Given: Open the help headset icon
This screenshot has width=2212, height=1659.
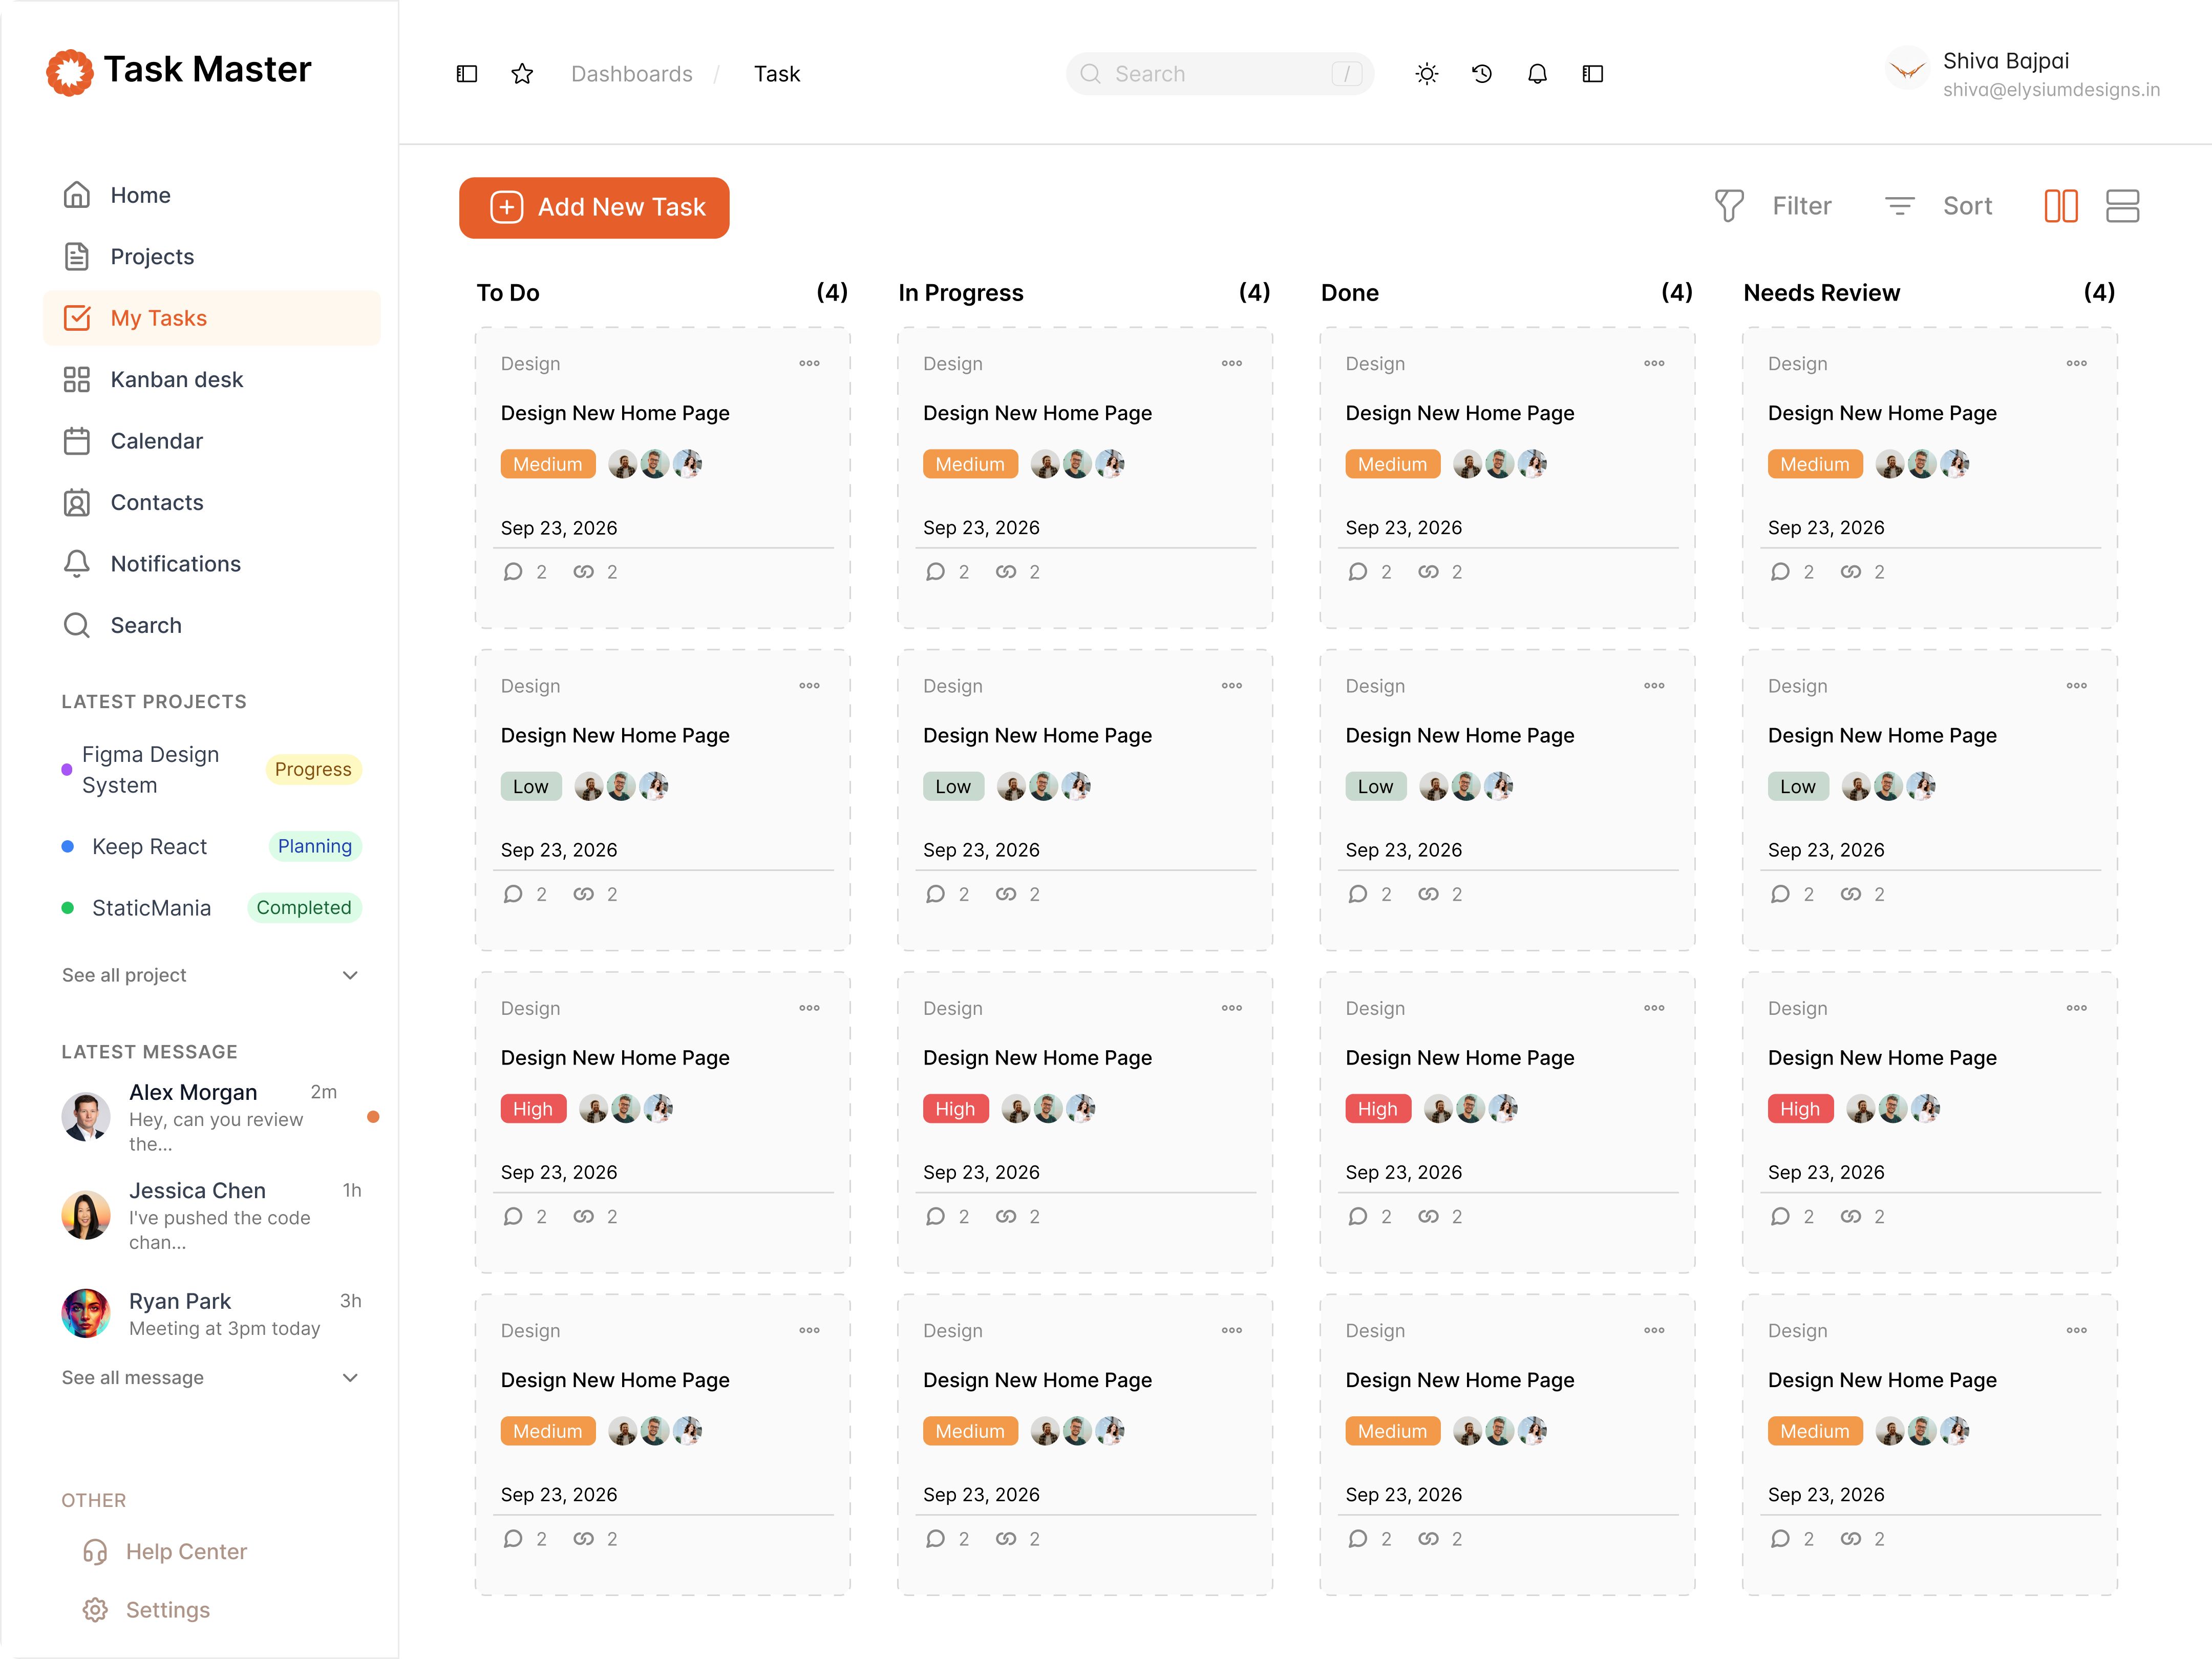Looking at the screenshot, I should coord(95,1551).
